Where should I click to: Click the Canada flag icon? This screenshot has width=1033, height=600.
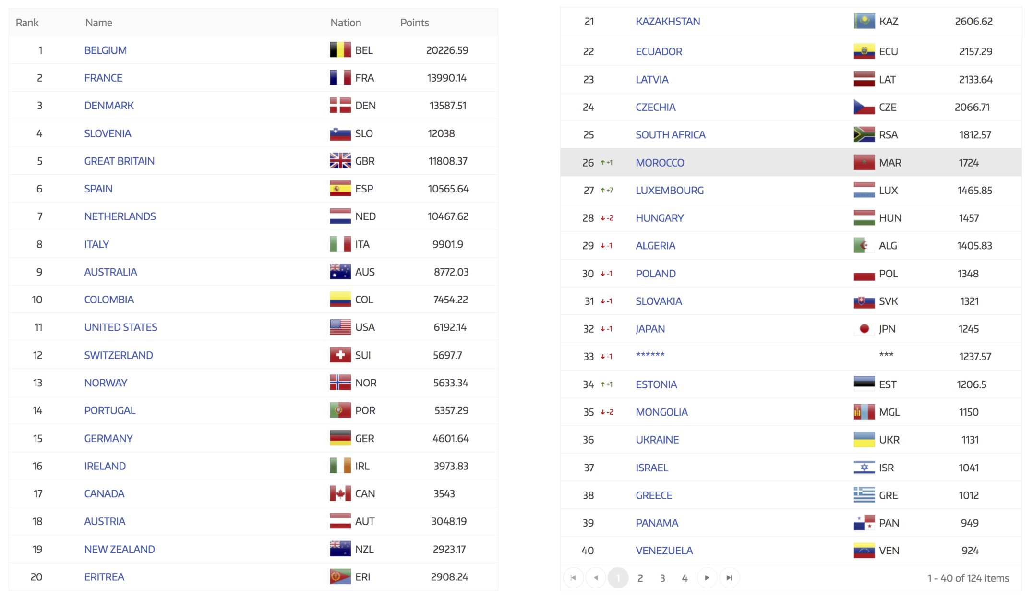(x=340, y=493)
